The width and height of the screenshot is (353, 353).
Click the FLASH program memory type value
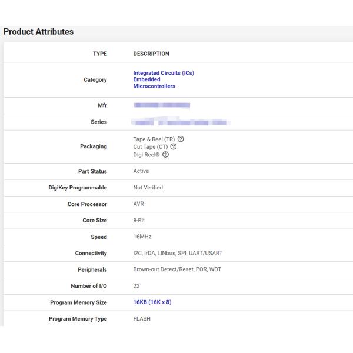(x=142, y=319)
